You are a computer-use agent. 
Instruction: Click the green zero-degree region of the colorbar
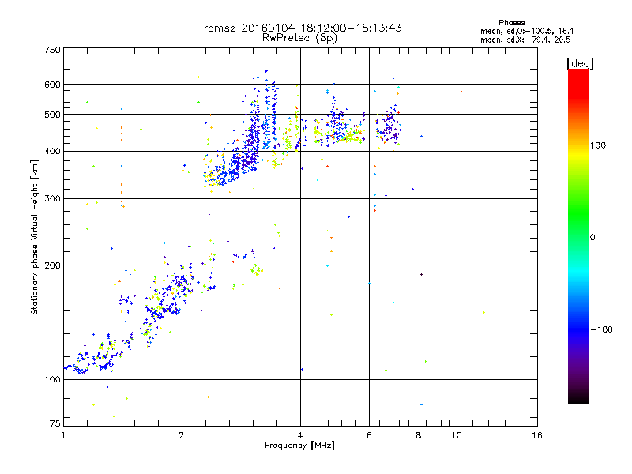tap(578, 237)
